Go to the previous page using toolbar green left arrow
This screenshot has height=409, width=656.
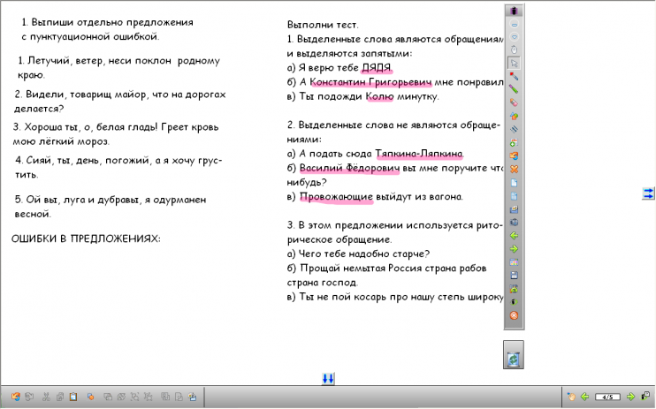[x=514, y=235]
